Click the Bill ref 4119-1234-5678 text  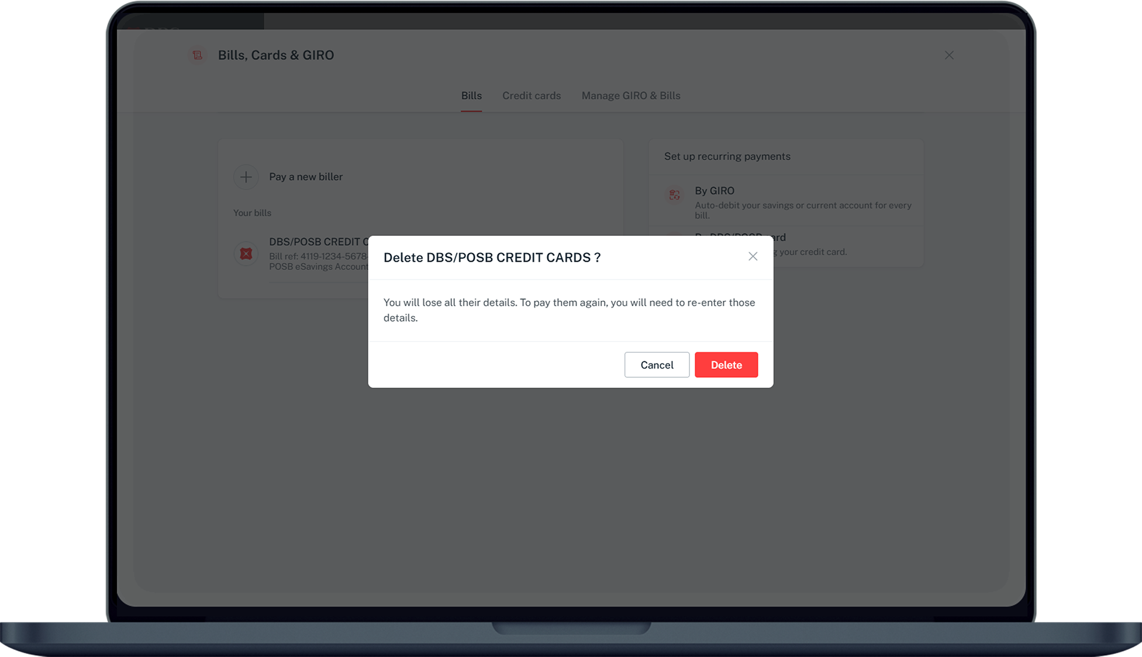[x=318, y=256]
